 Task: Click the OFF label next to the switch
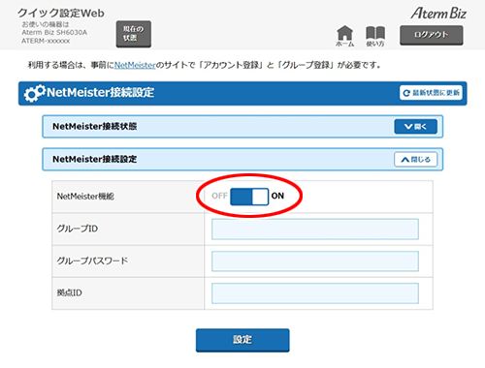tap(219, 196)
